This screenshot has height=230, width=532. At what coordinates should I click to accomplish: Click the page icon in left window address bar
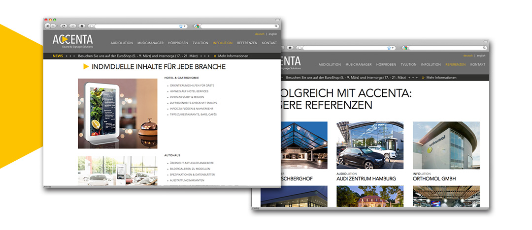pyautogui.click(x=92, y=26)
